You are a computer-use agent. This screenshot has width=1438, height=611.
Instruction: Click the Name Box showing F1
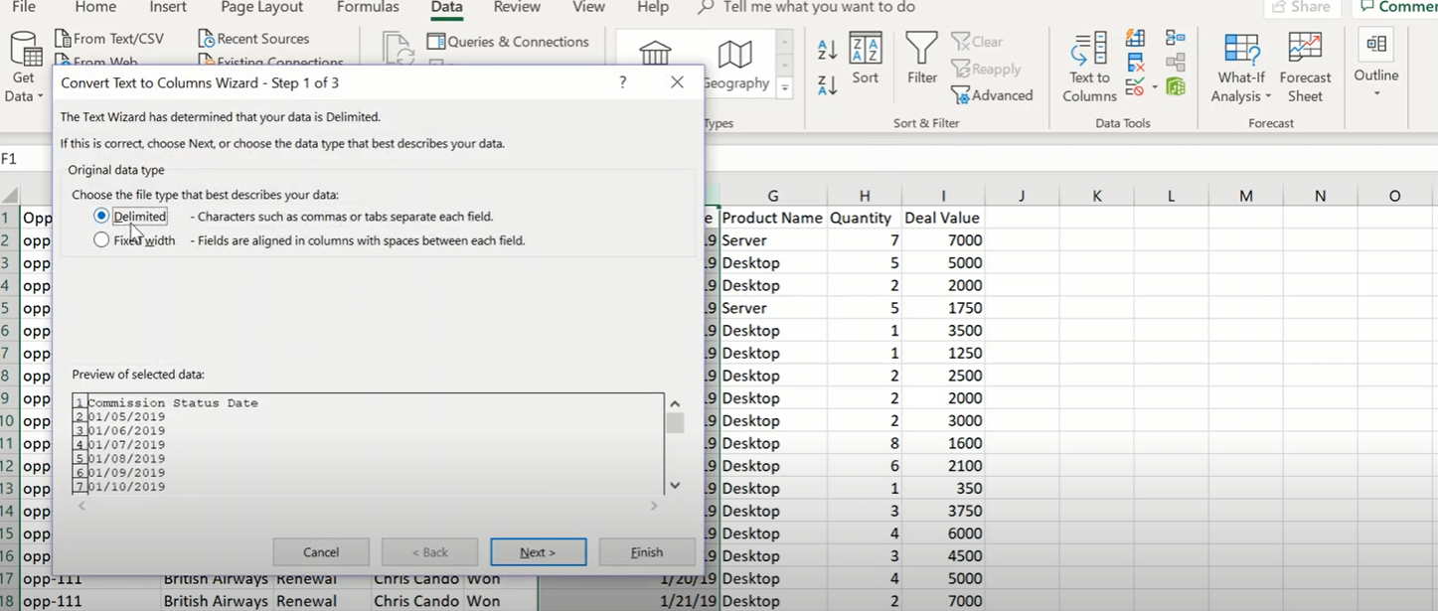click(25, 159)
